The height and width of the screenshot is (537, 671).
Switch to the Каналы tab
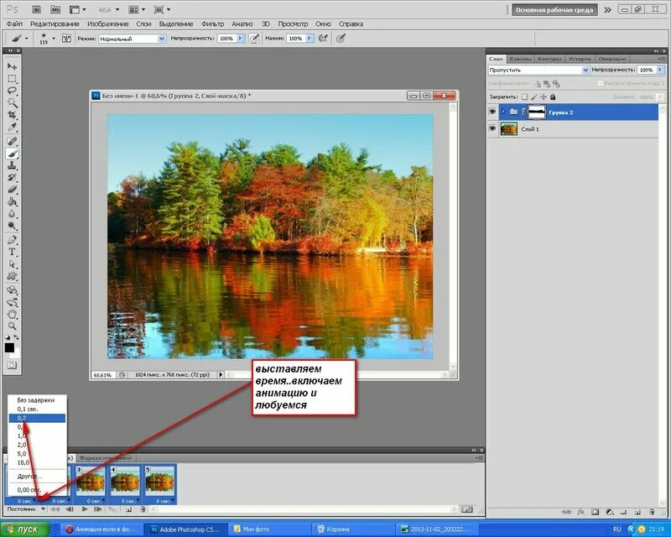(520, 59)
